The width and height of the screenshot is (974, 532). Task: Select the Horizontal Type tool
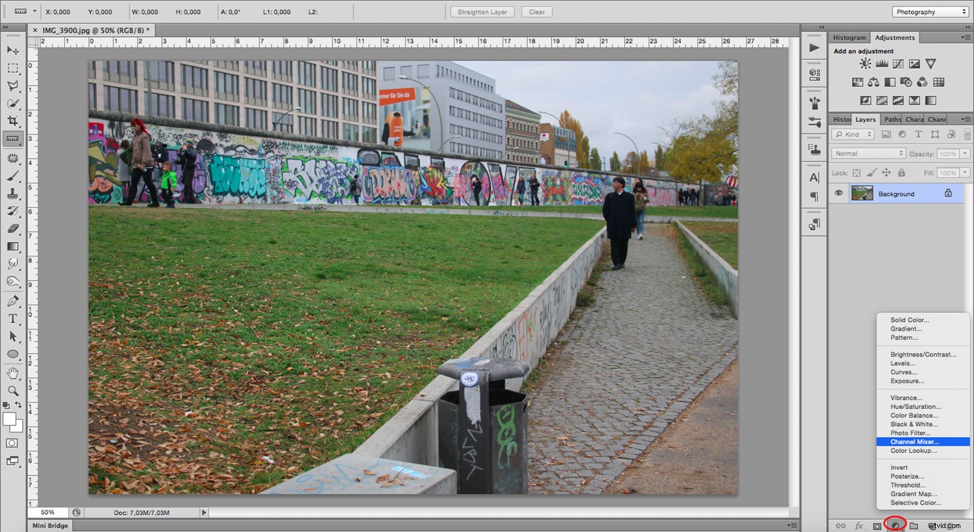(x=13, y=318)
